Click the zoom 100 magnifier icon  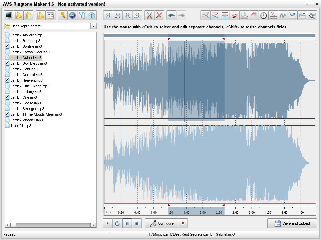tap(137, 15)
